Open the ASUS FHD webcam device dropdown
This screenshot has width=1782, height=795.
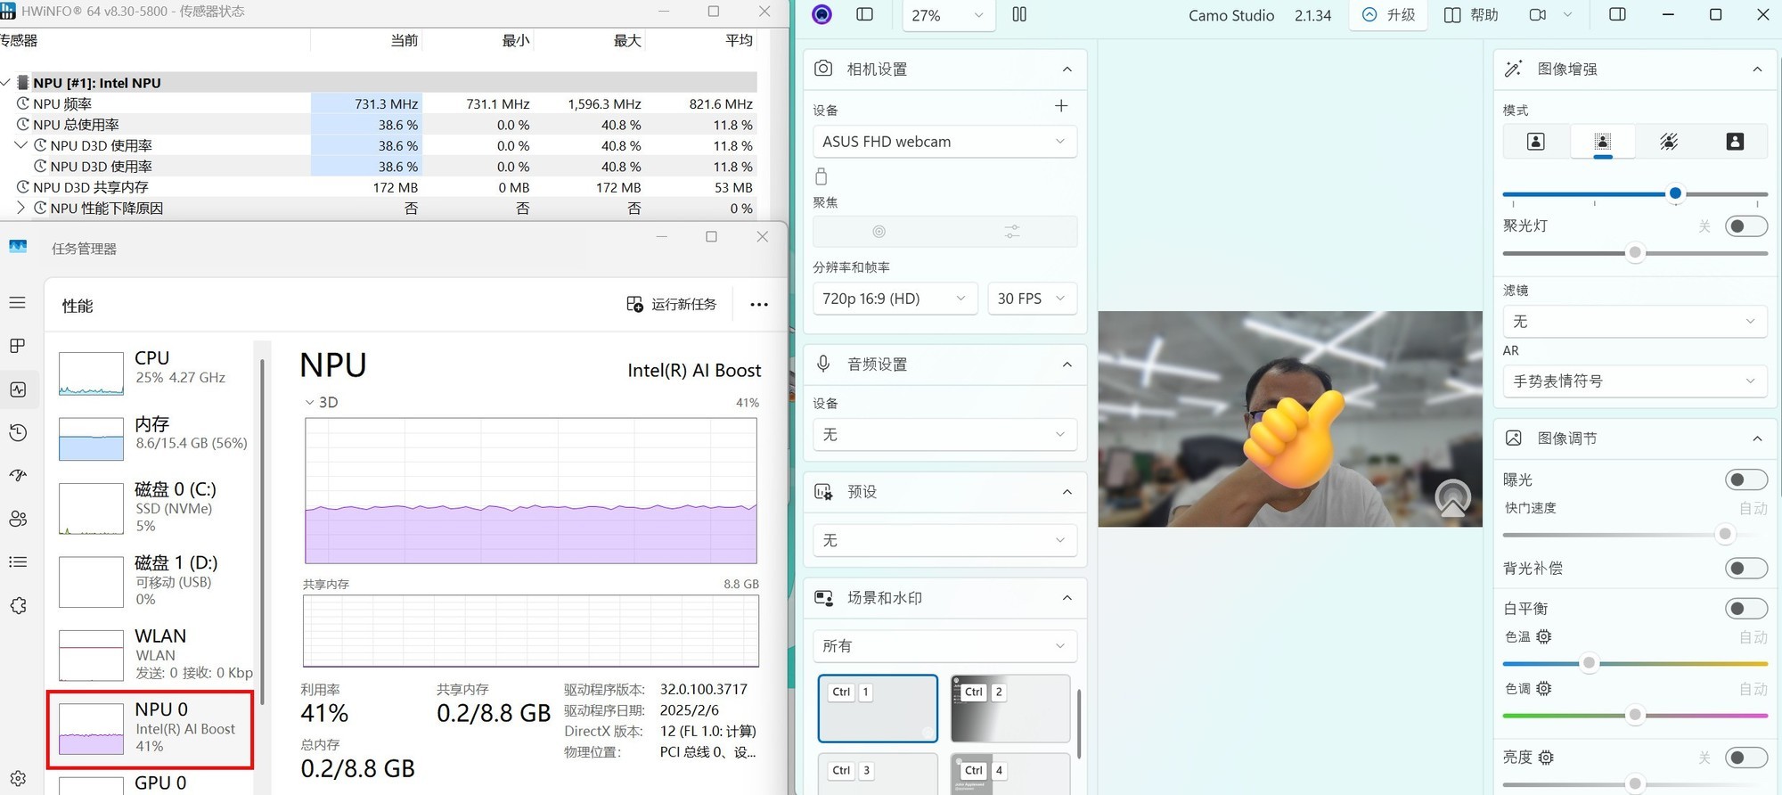click(x=944, y=142)
